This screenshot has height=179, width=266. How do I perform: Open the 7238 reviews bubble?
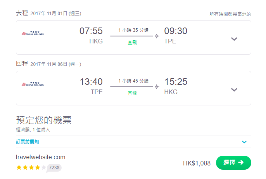pos(54,168)
